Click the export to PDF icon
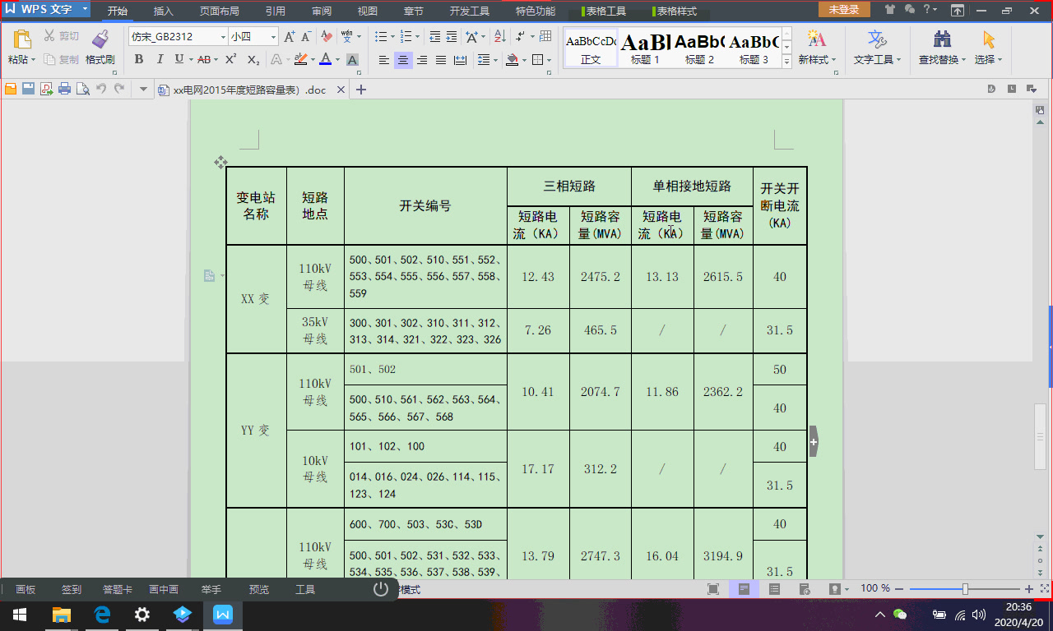 [46, 90]
